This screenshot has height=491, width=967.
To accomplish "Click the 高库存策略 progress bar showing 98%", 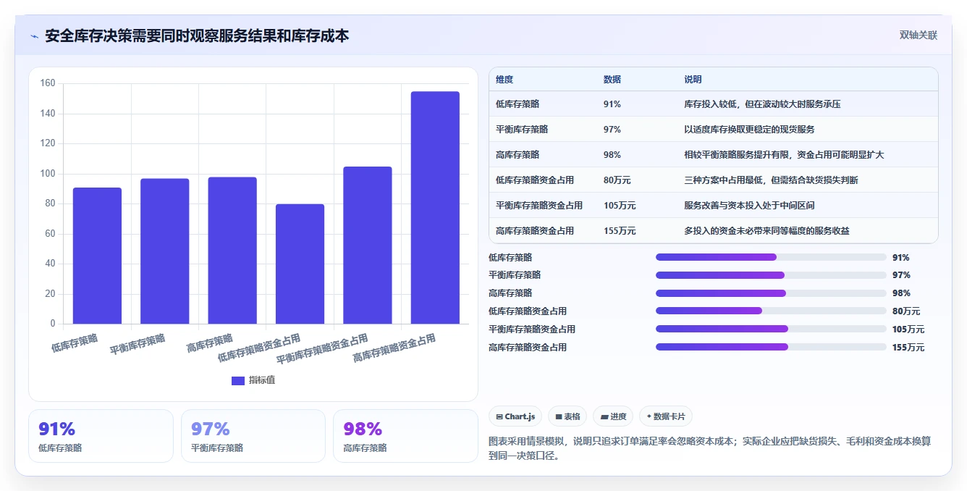I will coord(771,293).
